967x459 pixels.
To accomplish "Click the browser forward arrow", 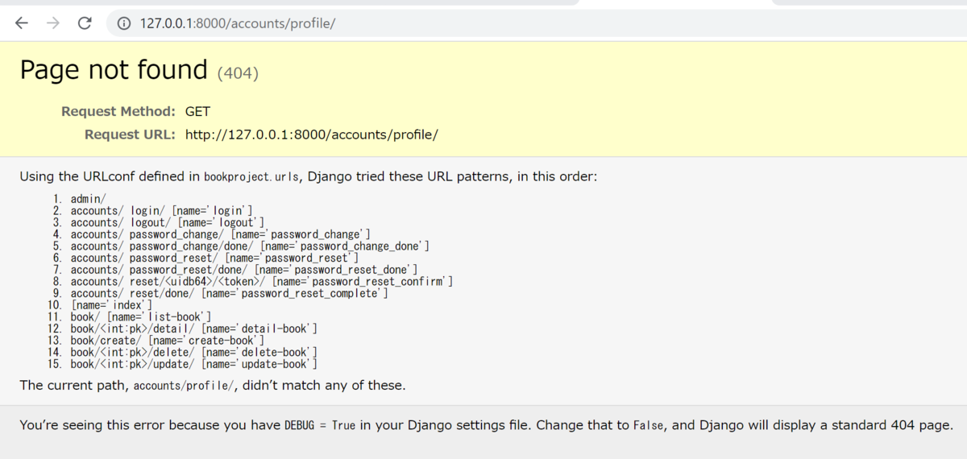I will point(53,23).
